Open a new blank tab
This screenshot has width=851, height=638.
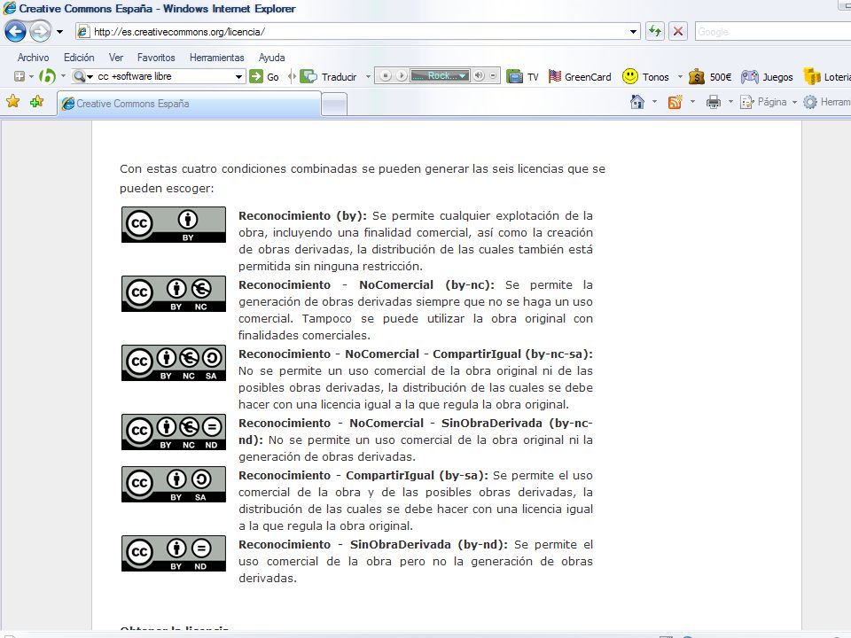pyautogui.click(x=334, y=105)
